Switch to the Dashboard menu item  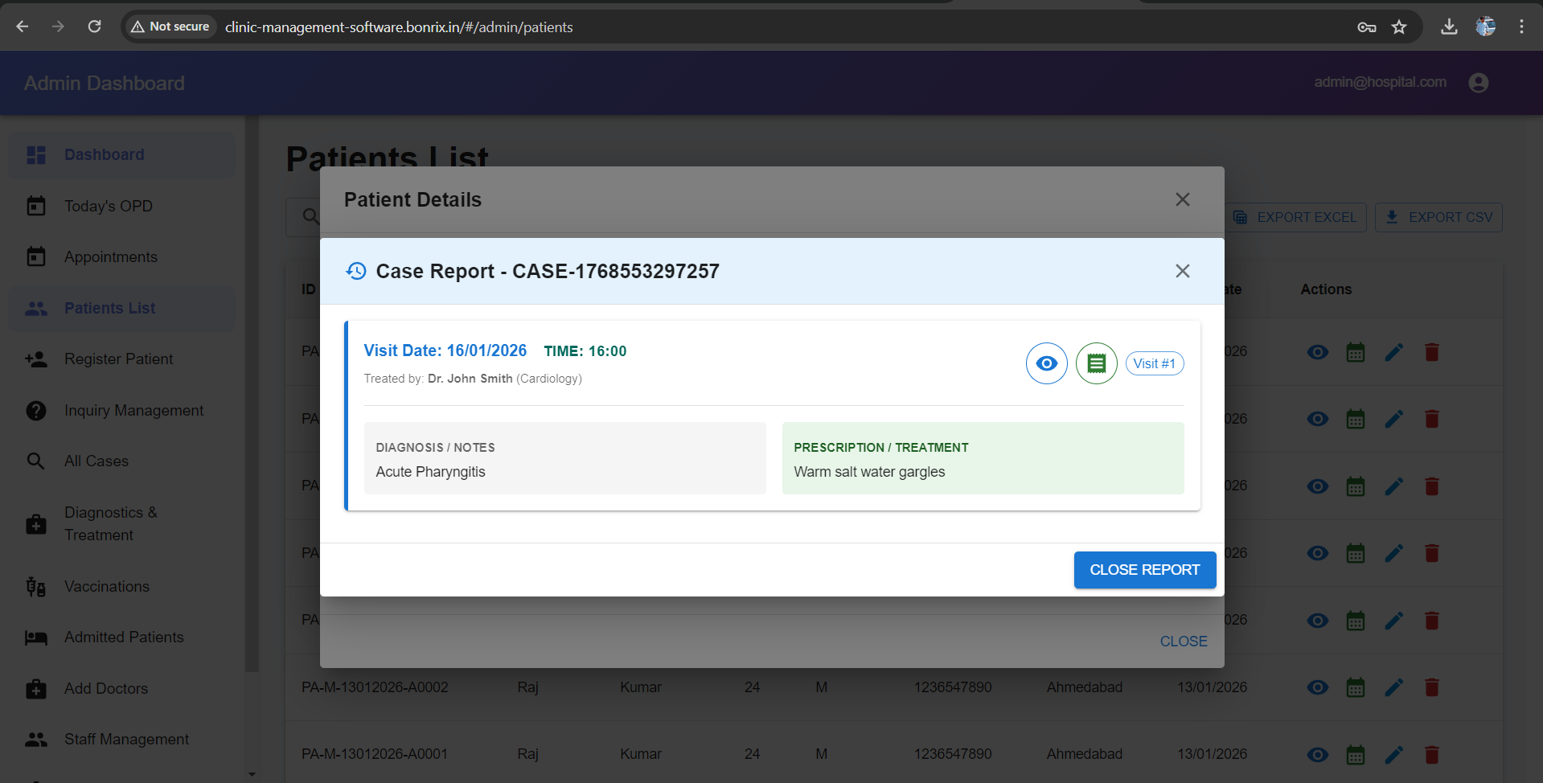[x=104, y=154]
